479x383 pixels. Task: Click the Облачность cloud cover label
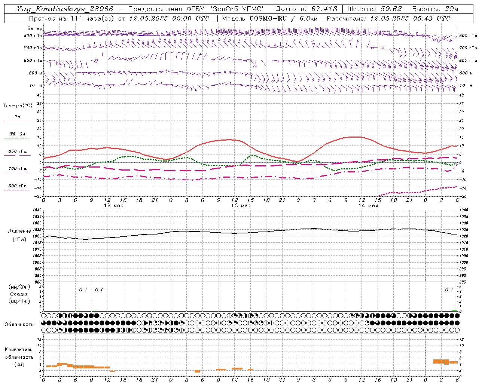(x=19, y=325)
